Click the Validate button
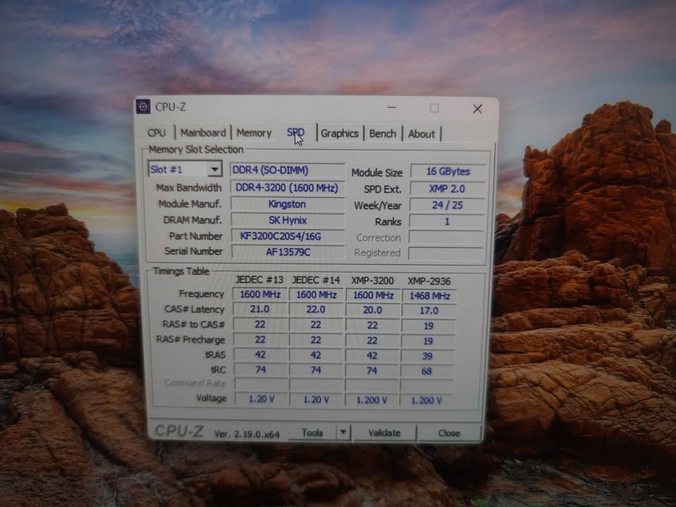Screen dimensions: 676x507 click(x=384, y=433)
